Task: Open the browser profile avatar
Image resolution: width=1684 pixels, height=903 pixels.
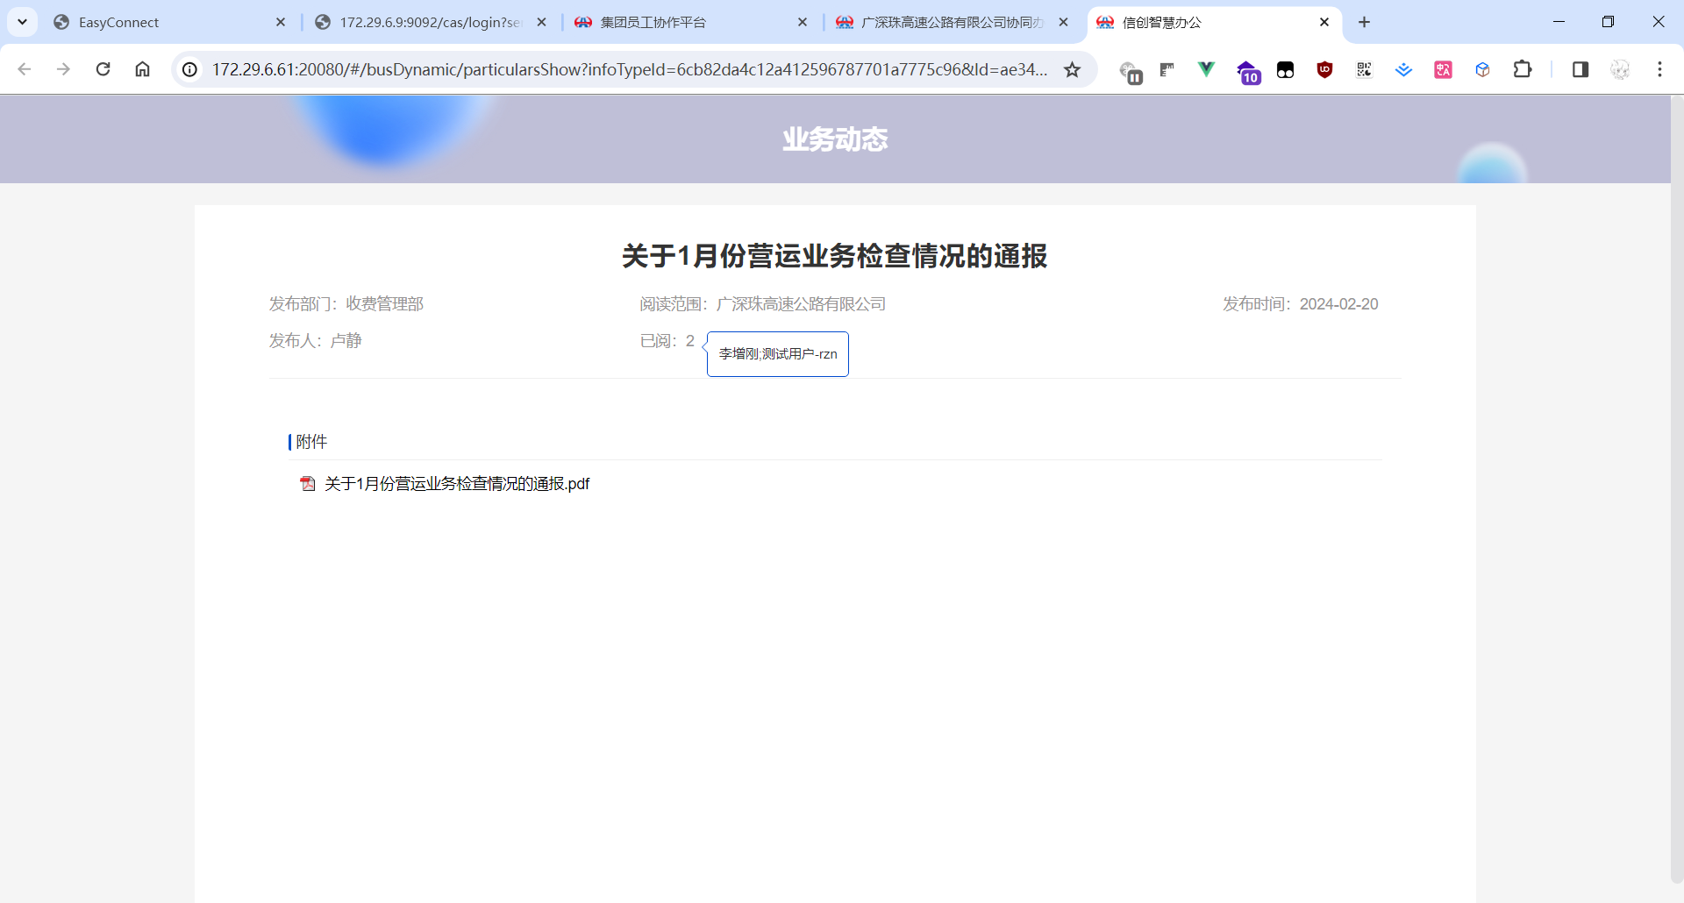Action: [x=1620, y=69]
